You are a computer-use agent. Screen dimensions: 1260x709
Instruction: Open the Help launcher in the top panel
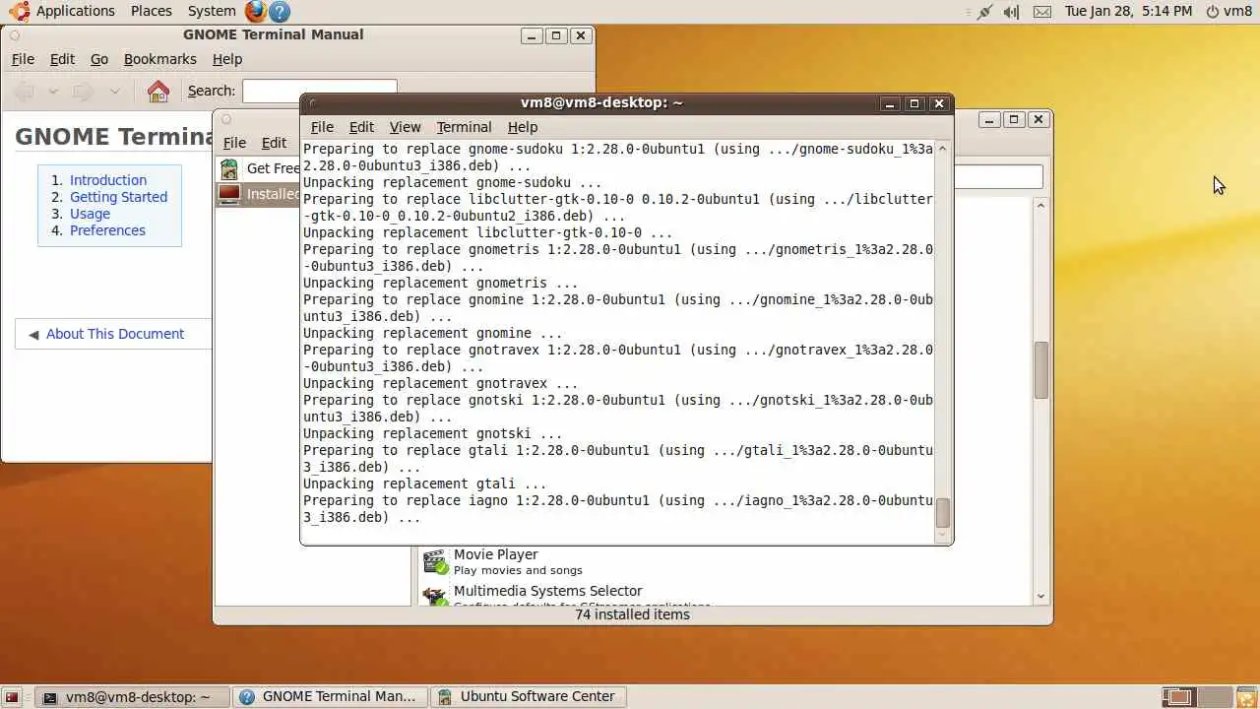[280, 11]
